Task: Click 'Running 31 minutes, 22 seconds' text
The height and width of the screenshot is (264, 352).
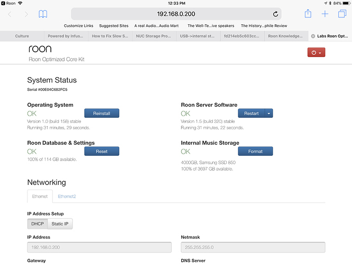Action: coord(212,128)
